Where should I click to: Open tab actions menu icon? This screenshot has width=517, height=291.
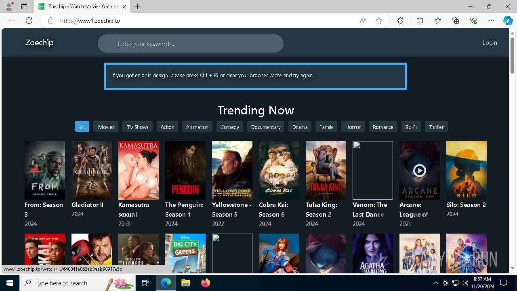[x=24, y=6]
